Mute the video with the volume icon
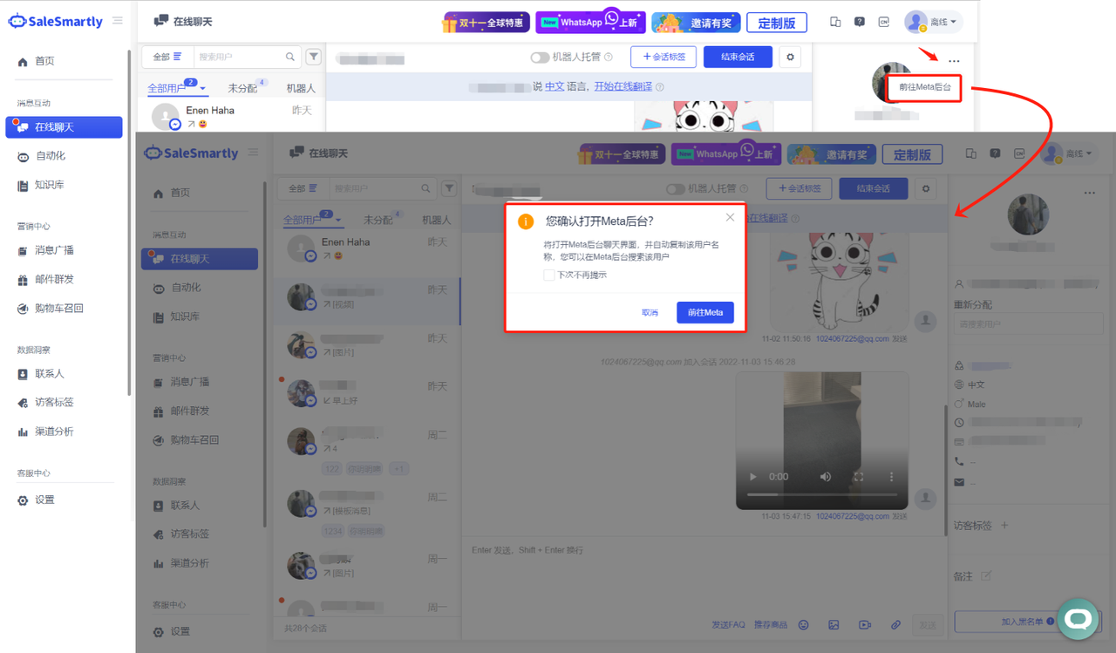This screenshot has width=1116, height=653. [x=826, y=477]
